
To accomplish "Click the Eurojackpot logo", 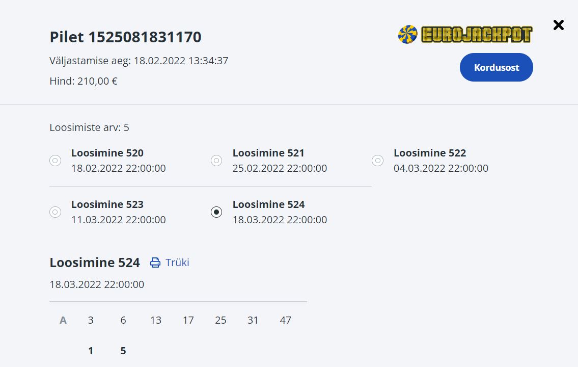I will click(465, 35).
